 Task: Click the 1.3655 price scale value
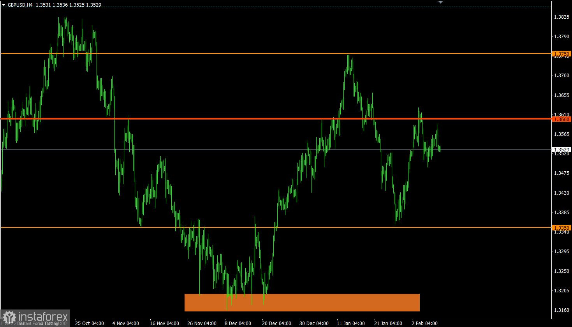[x=561, y=95]
